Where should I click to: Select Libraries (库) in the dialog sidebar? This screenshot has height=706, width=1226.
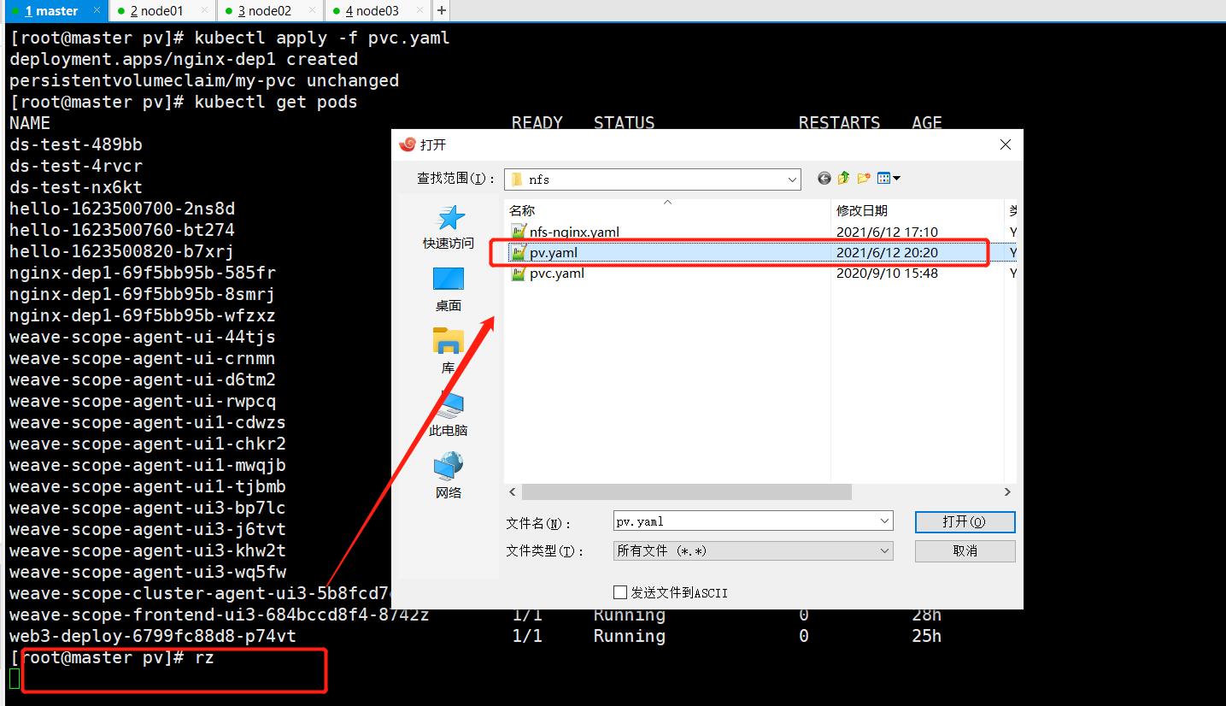point(449,352)
